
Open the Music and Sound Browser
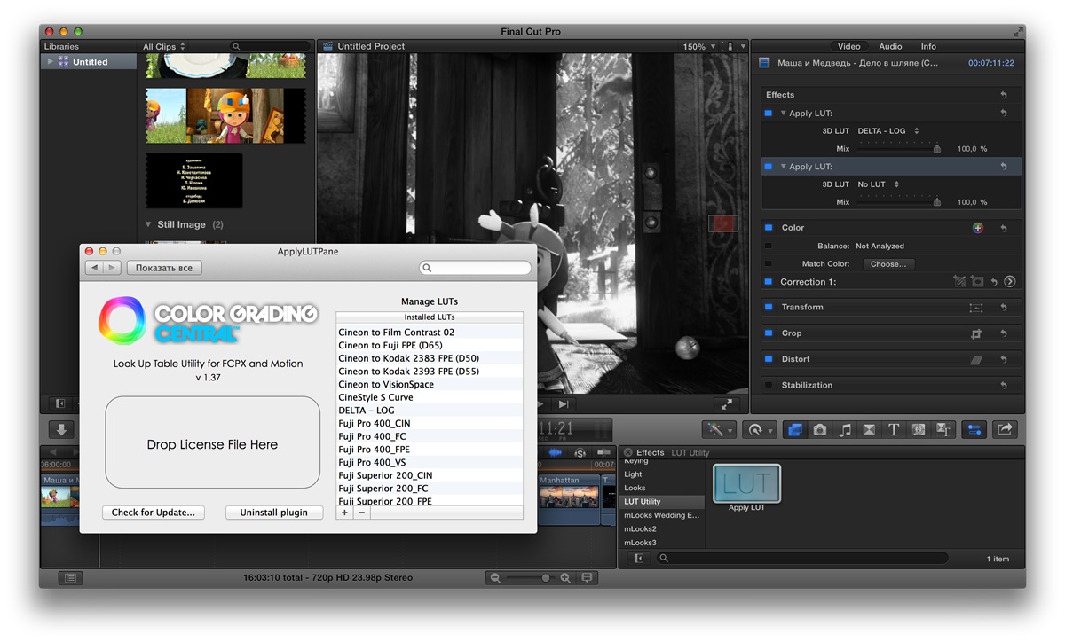845,429
